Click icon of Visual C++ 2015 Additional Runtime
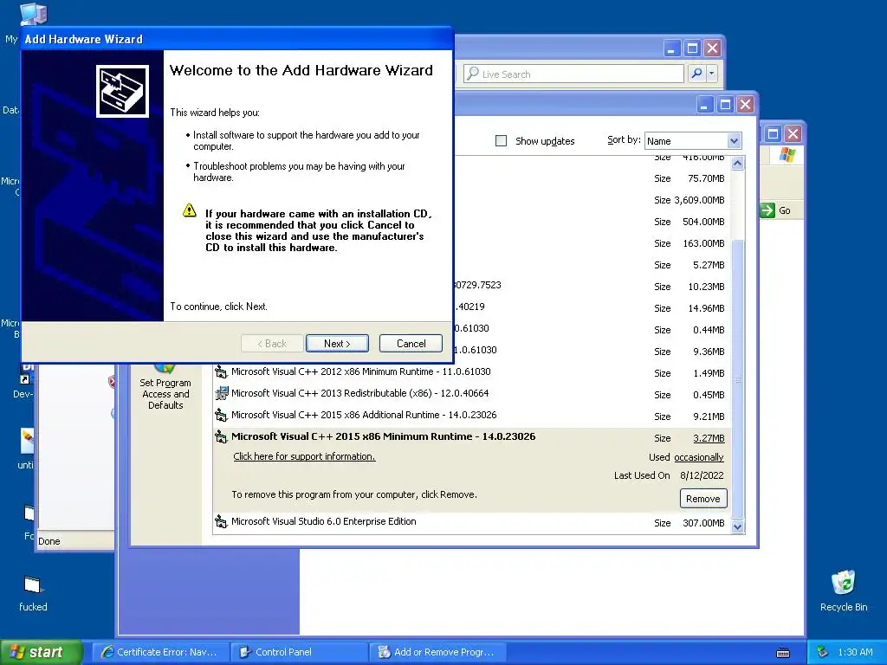Screen dimensions: 887x665 click(221, 415)
